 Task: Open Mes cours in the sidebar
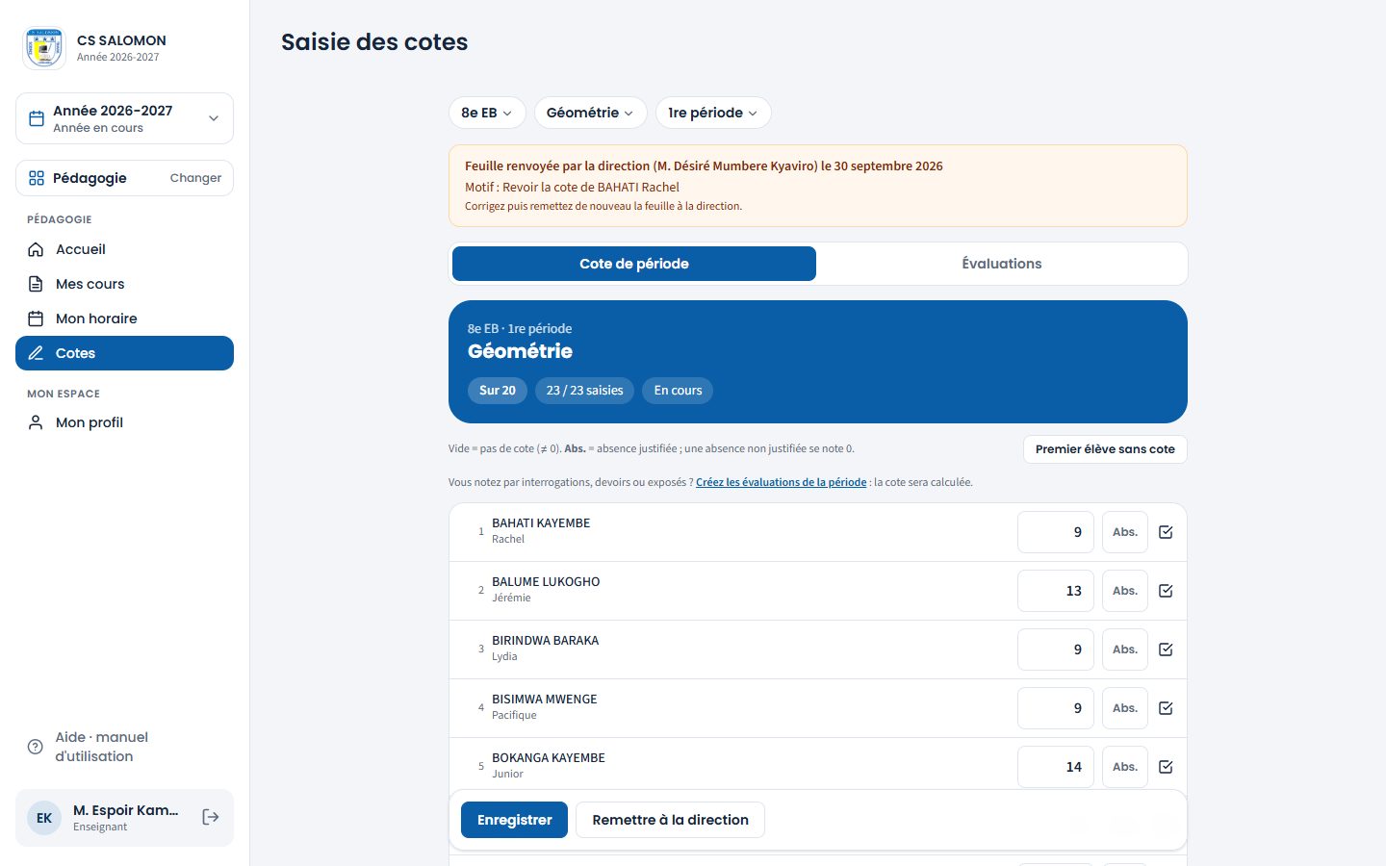coord(124,284)
